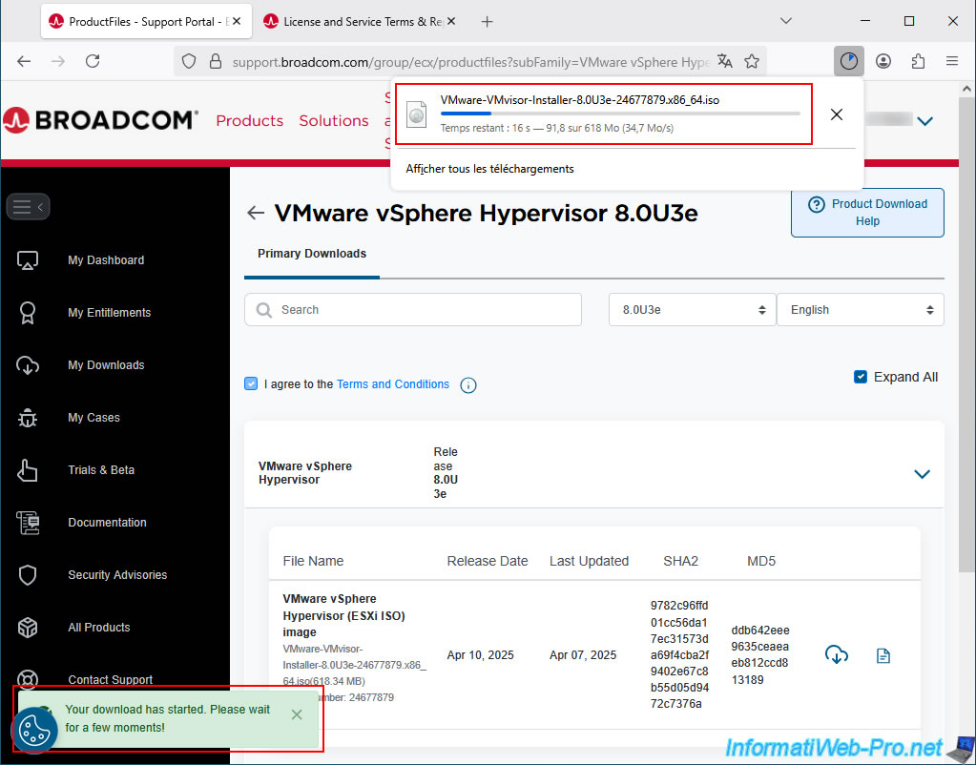Image resolution: width=976 pixels, height=765 pixels.
Task: Click the translate page icon in address bar
Action: (725, 61)
